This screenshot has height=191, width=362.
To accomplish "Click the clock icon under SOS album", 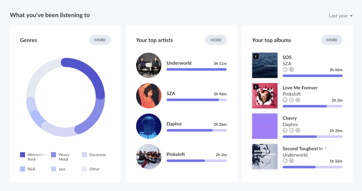I will tap(291, 69).
